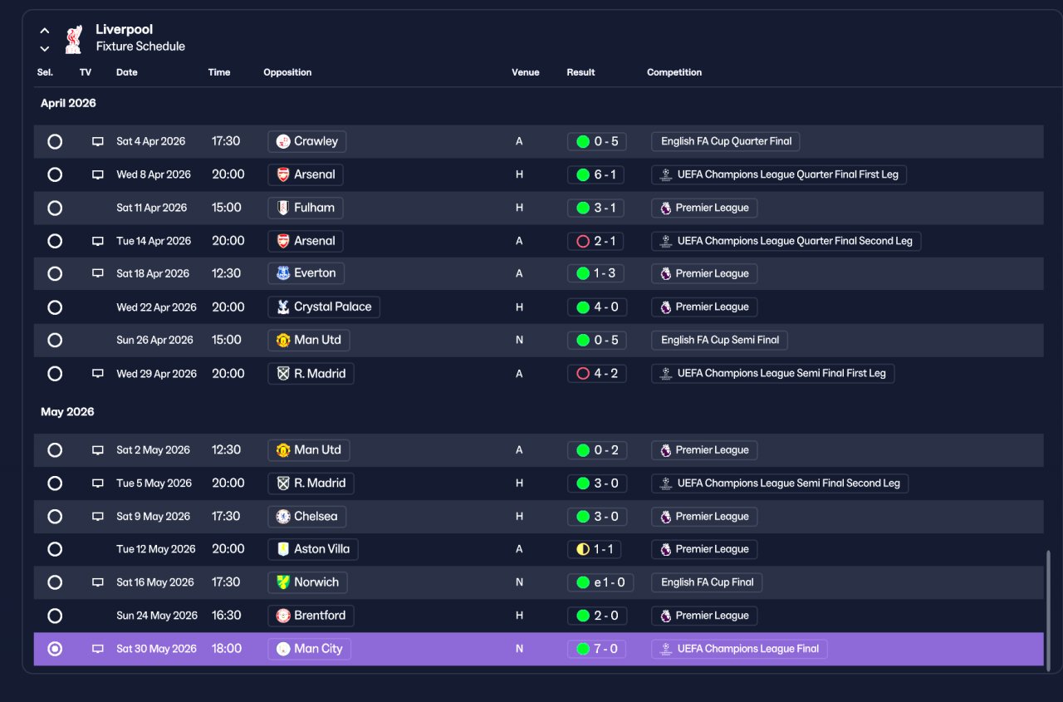Sort fixtures by the Date column header
The height and width of the screenshot is (702, 1063).
coord(127,72)
